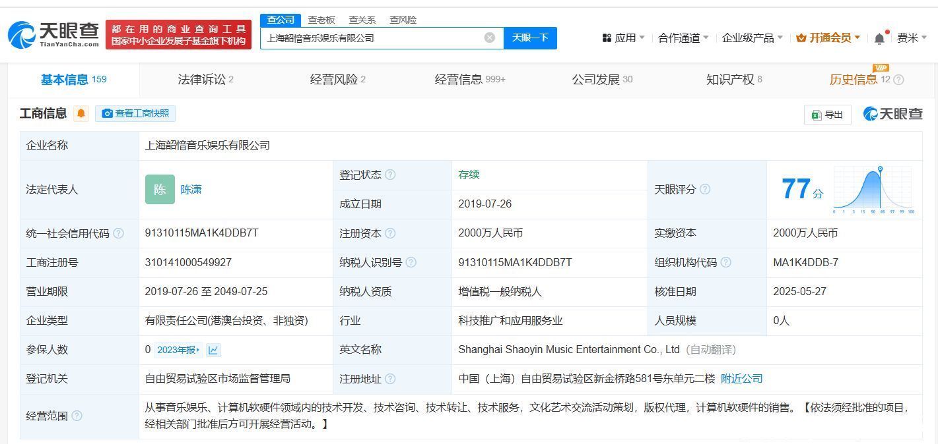Switch to the 查风险 search tab
Viewport: 938px width, 444px height.
(403, 20)
